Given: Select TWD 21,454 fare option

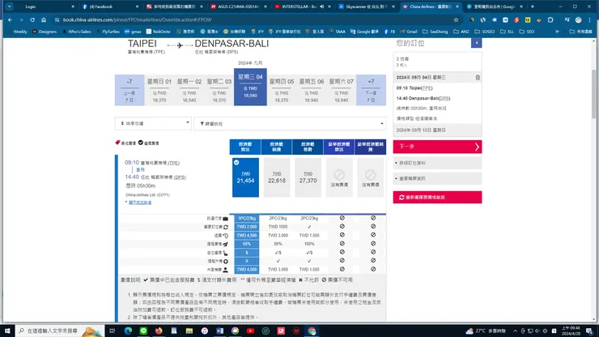Looking at the screenshot, I should (245, 177).
